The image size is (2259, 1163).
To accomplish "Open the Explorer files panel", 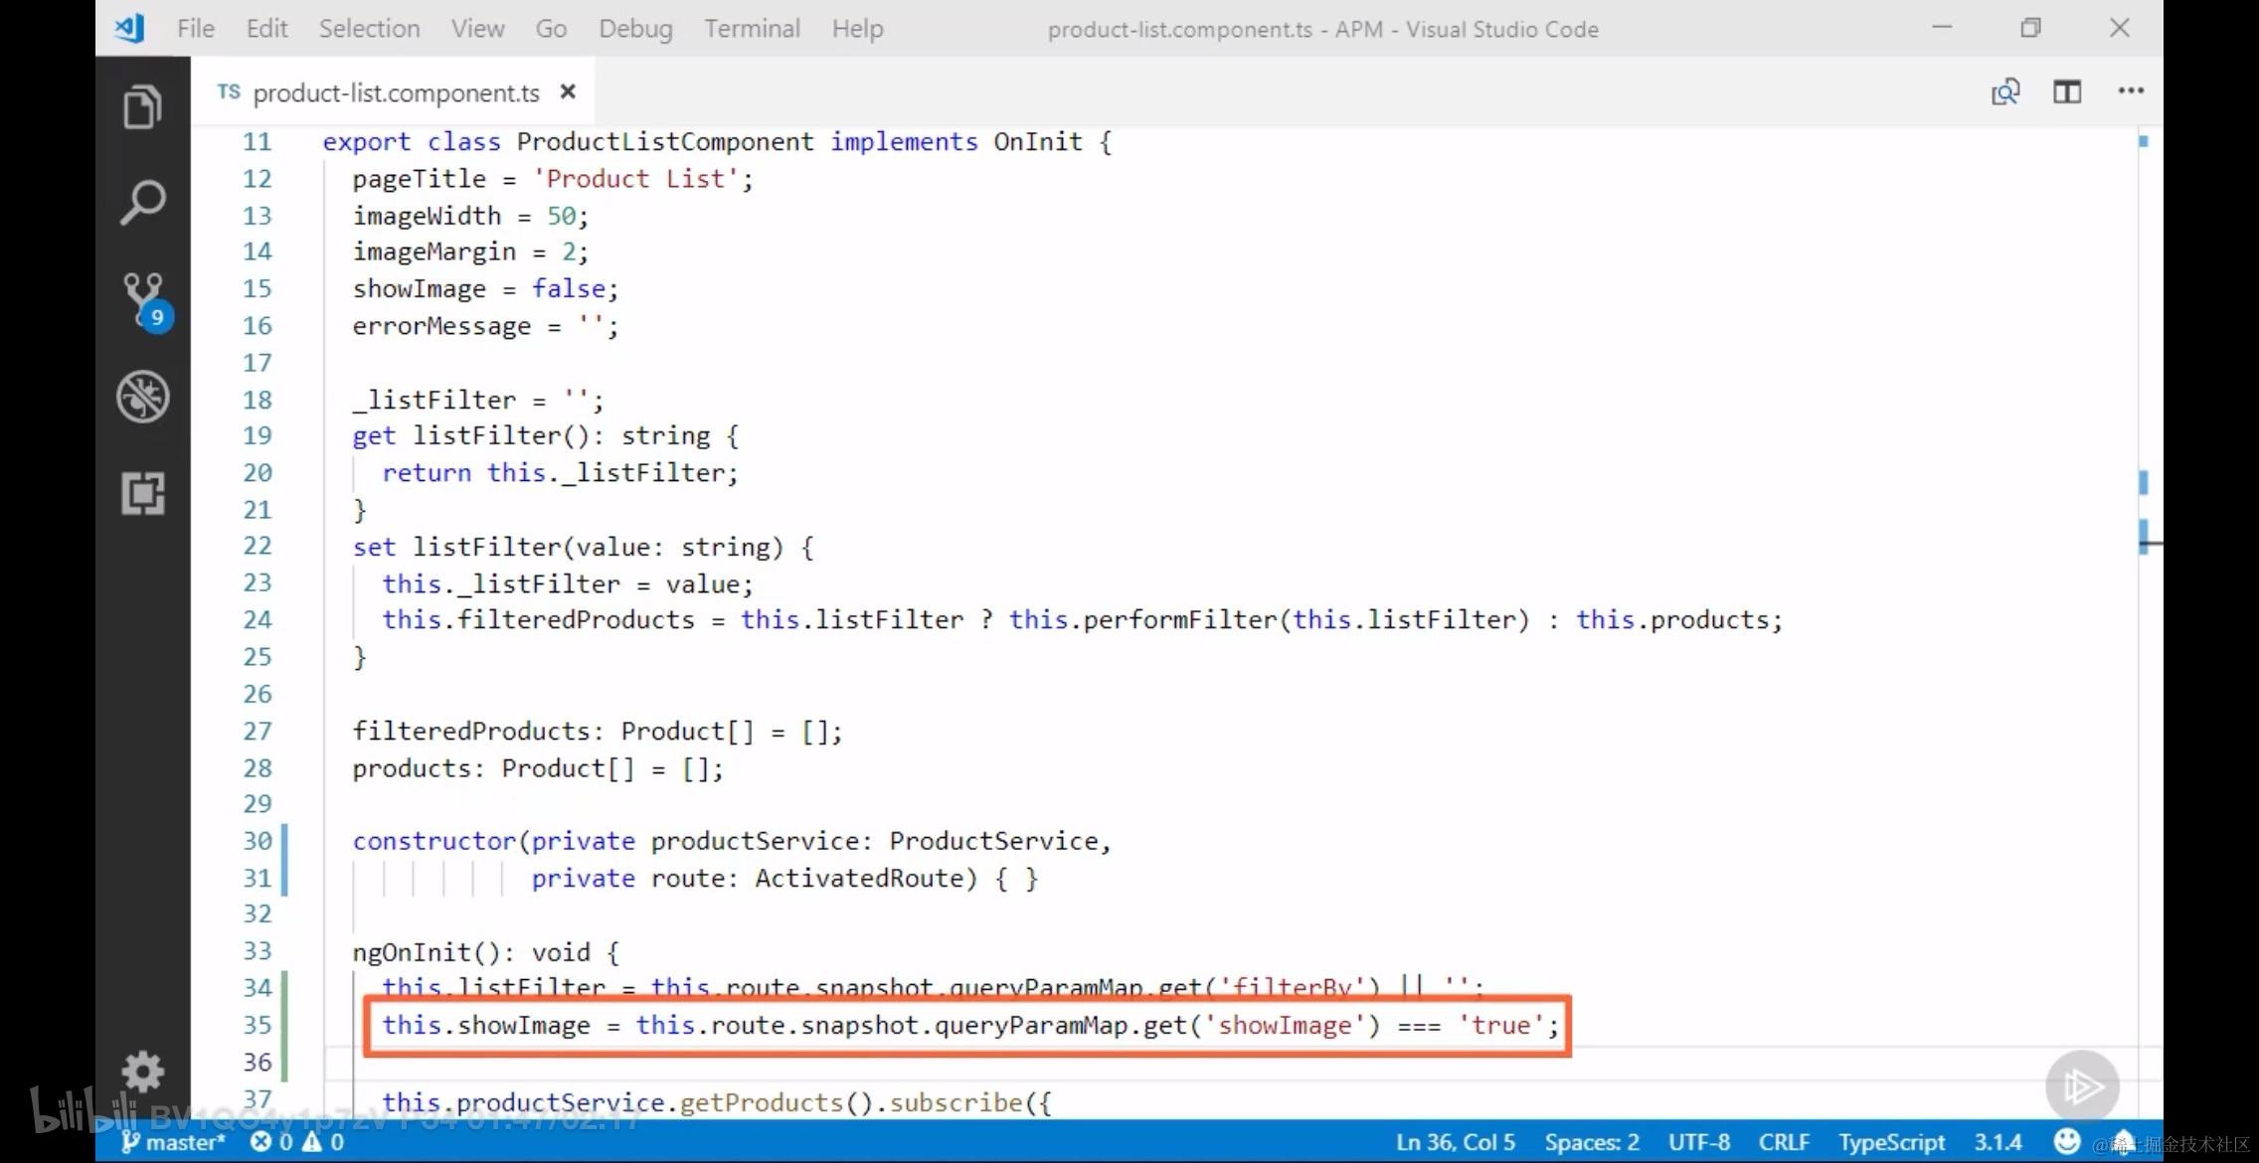I will [x=142, y=107].
